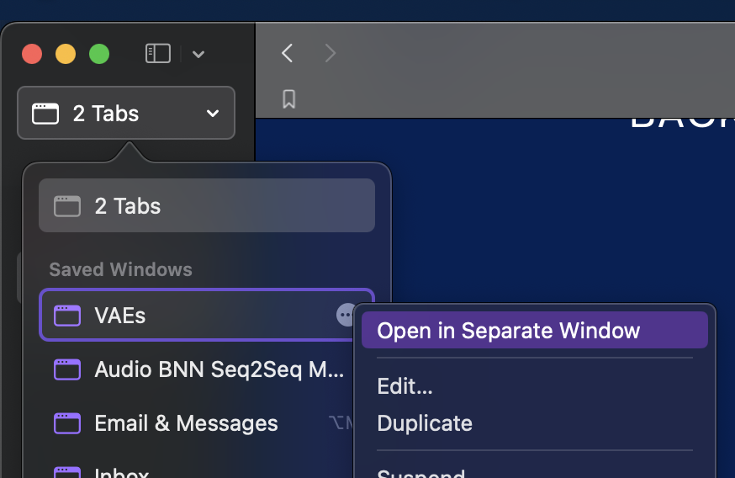Go back using the back arrow
This screenshot has width=735, height=478.
pyautogui.click(x=288, y=54)
